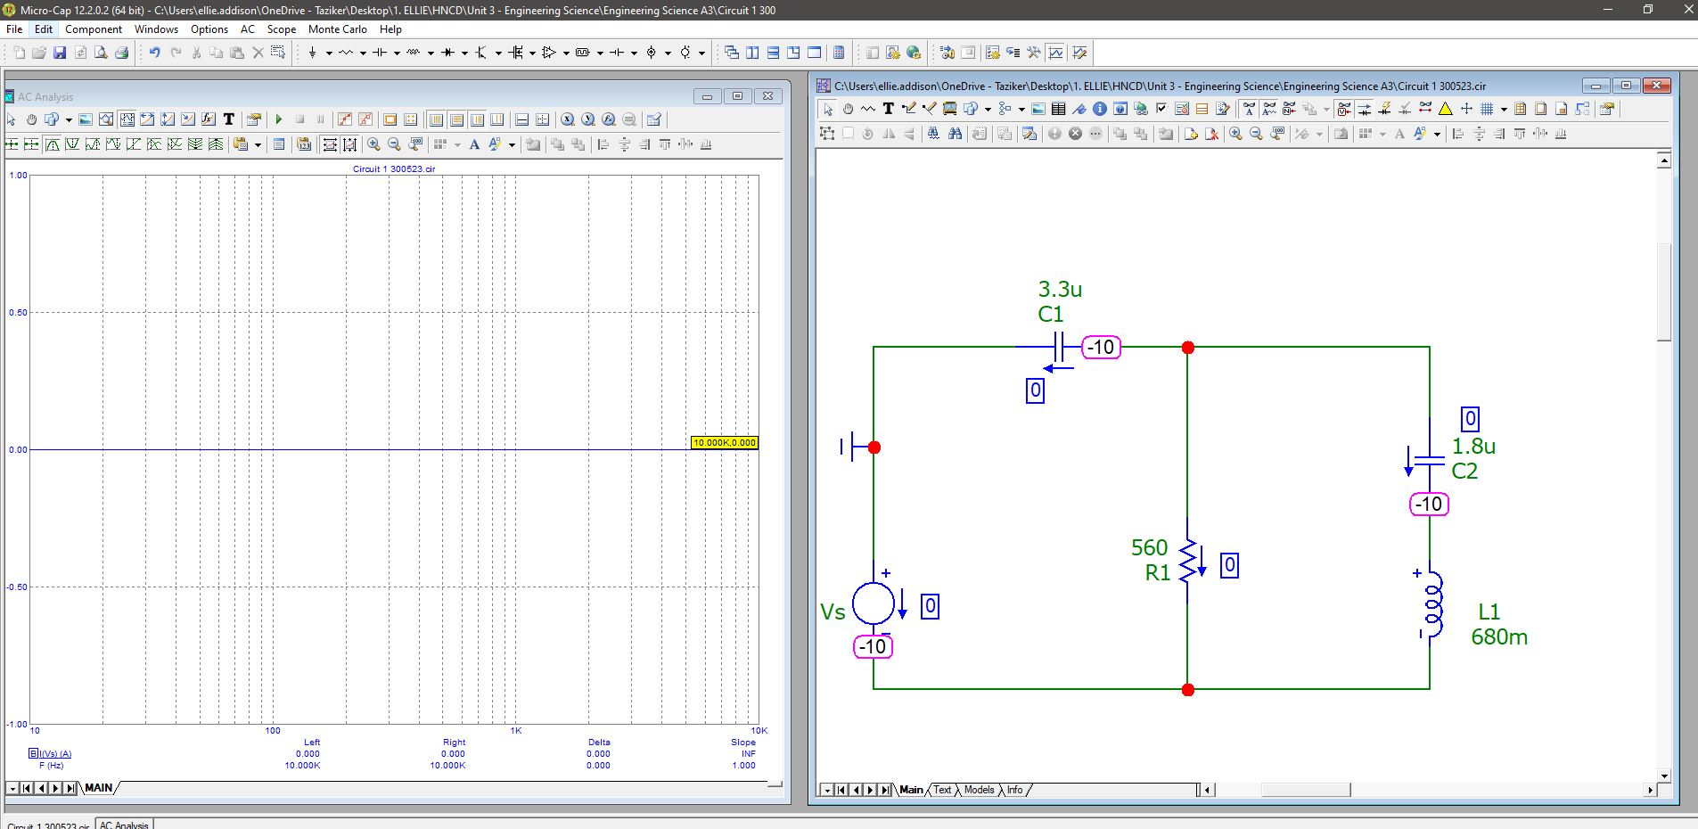The width and height of the screenshot is (1698, 829).
Task: Click the green Run analysis button
Action: click(x=279, y=119)
